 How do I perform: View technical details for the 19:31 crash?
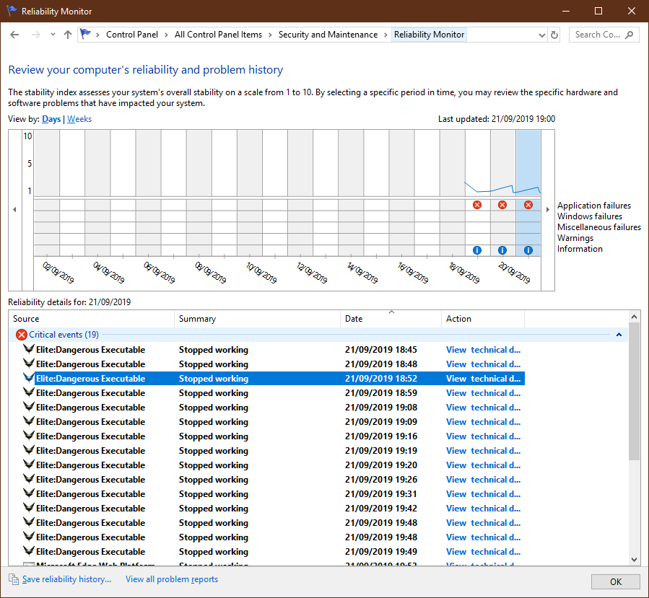(x=483, y=494)
